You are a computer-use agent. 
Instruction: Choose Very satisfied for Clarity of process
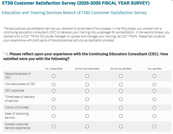154,108
